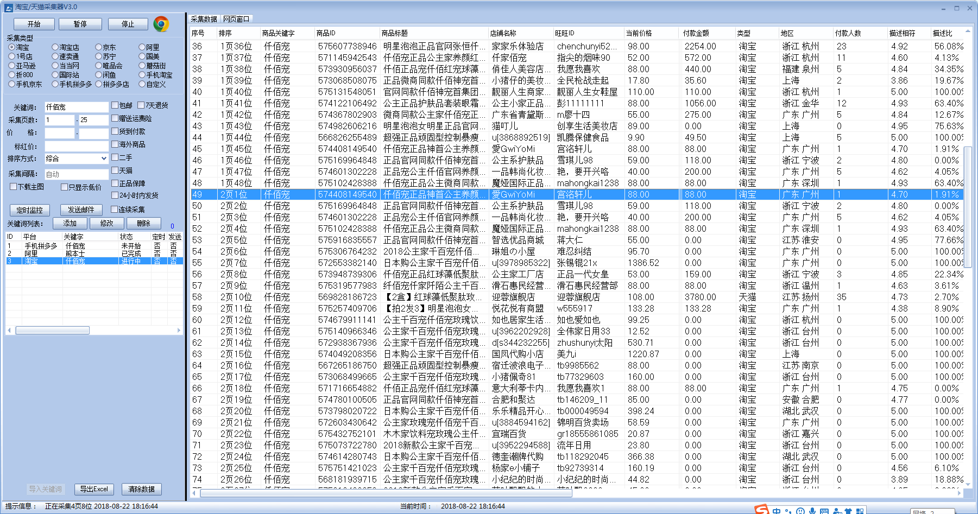Screen dimensions: 978x514
Task: Open 排序方式 dropdown
Action: [77, 158]
